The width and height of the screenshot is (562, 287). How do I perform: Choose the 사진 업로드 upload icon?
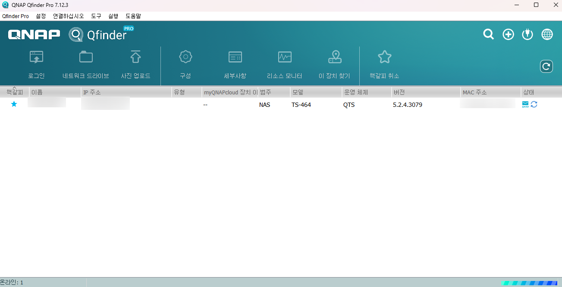coord(135,57)
